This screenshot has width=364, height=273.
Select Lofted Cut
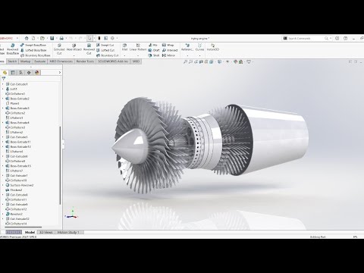point(105,50)
